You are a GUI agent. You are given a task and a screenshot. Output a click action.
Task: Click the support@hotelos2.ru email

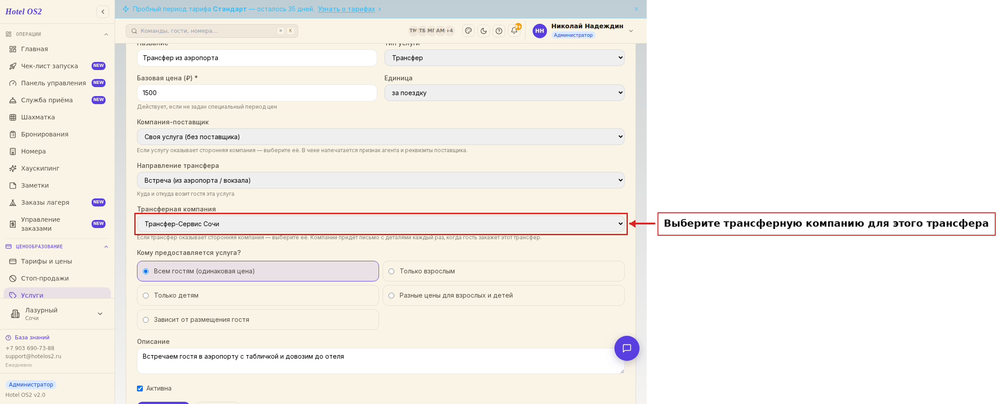33,356
